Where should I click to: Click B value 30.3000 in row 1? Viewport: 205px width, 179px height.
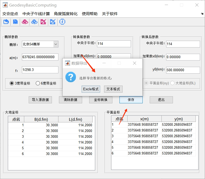[41, 125]
